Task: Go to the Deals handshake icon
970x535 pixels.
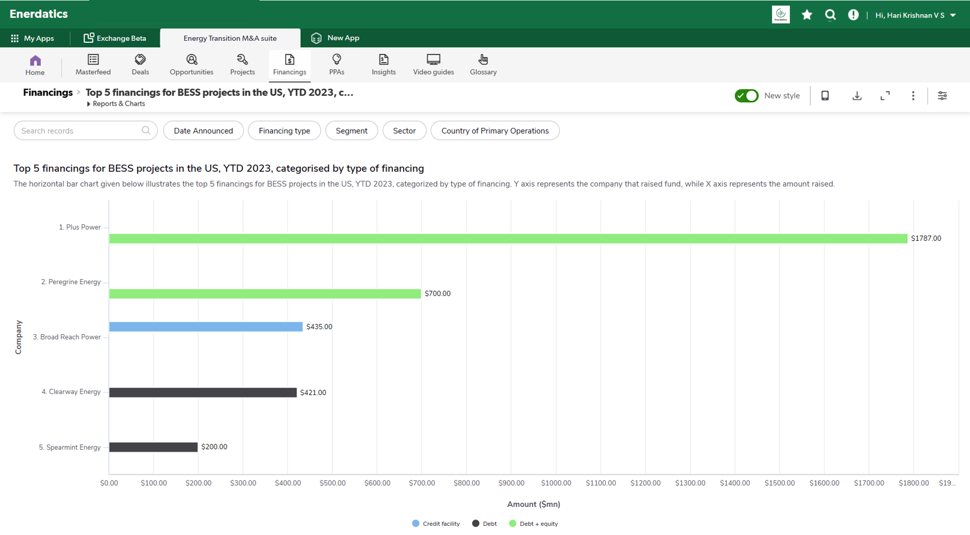Action: pyautogui.click(x=140, y=60)
